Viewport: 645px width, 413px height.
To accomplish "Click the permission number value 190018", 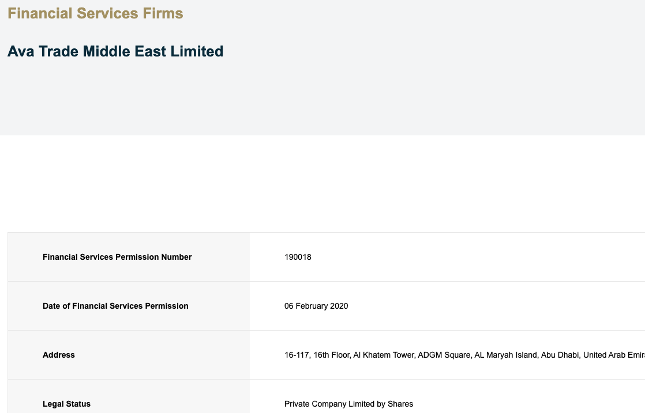I will pyautogui.click(x=298, y=257).
